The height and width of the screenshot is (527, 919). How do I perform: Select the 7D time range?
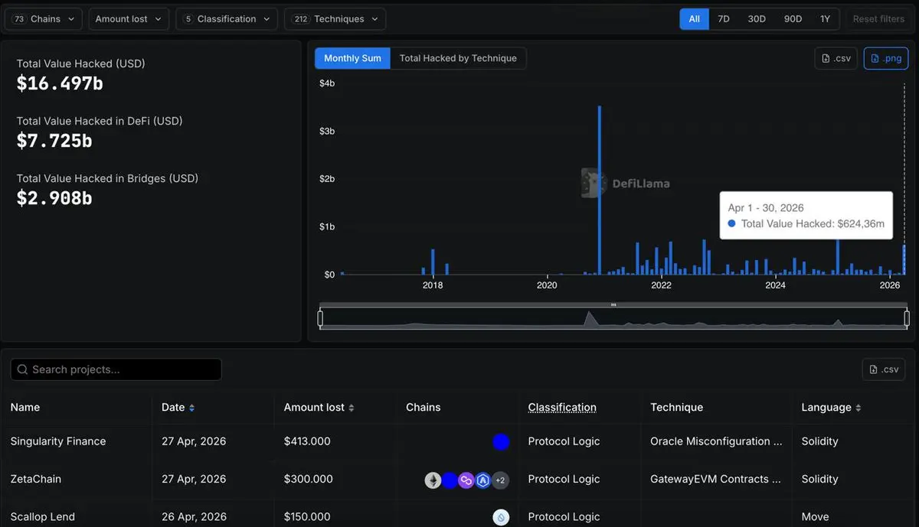tap(723, 19)
